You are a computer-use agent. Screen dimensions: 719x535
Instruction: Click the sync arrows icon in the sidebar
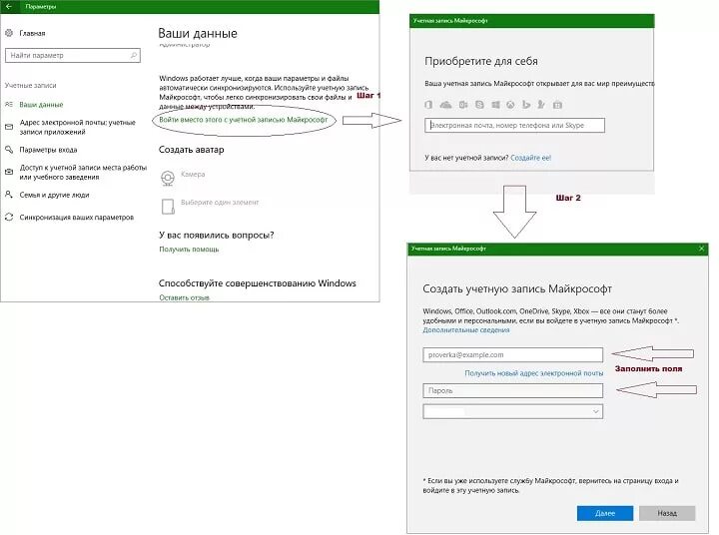(9, 217)
